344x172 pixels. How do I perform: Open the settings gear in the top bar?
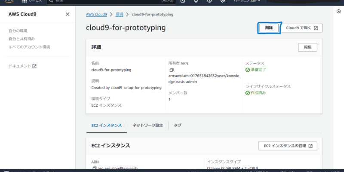click(222, 1)
